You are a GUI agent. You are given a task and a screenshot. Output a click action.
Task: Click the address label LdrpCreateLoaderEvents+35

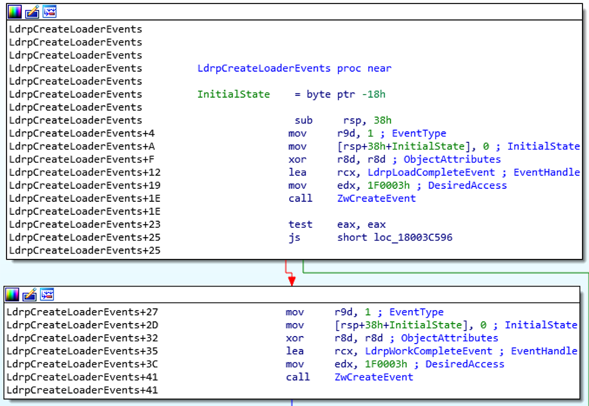[x=82, y=351]
